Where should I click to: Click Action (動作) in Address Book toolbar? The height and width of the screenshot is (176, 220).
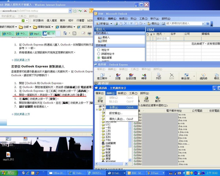click(x=158, y=99)
